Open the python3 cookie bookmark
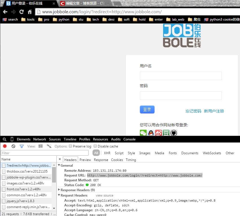Image resolution: width=240 pixels, height=216 pixels. pyautogui.click(x=222, y=19)
